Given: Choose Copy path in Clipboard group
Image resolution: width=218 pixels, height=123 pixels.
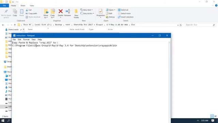Looking at the screenshot, I should (x=31, y=14).
